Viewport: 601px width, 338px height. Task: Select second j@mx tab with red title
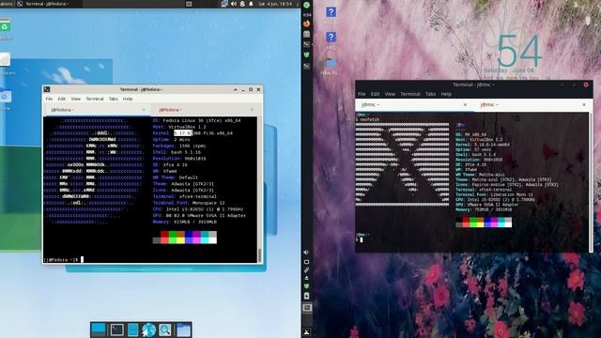click(x=532, y=104)
